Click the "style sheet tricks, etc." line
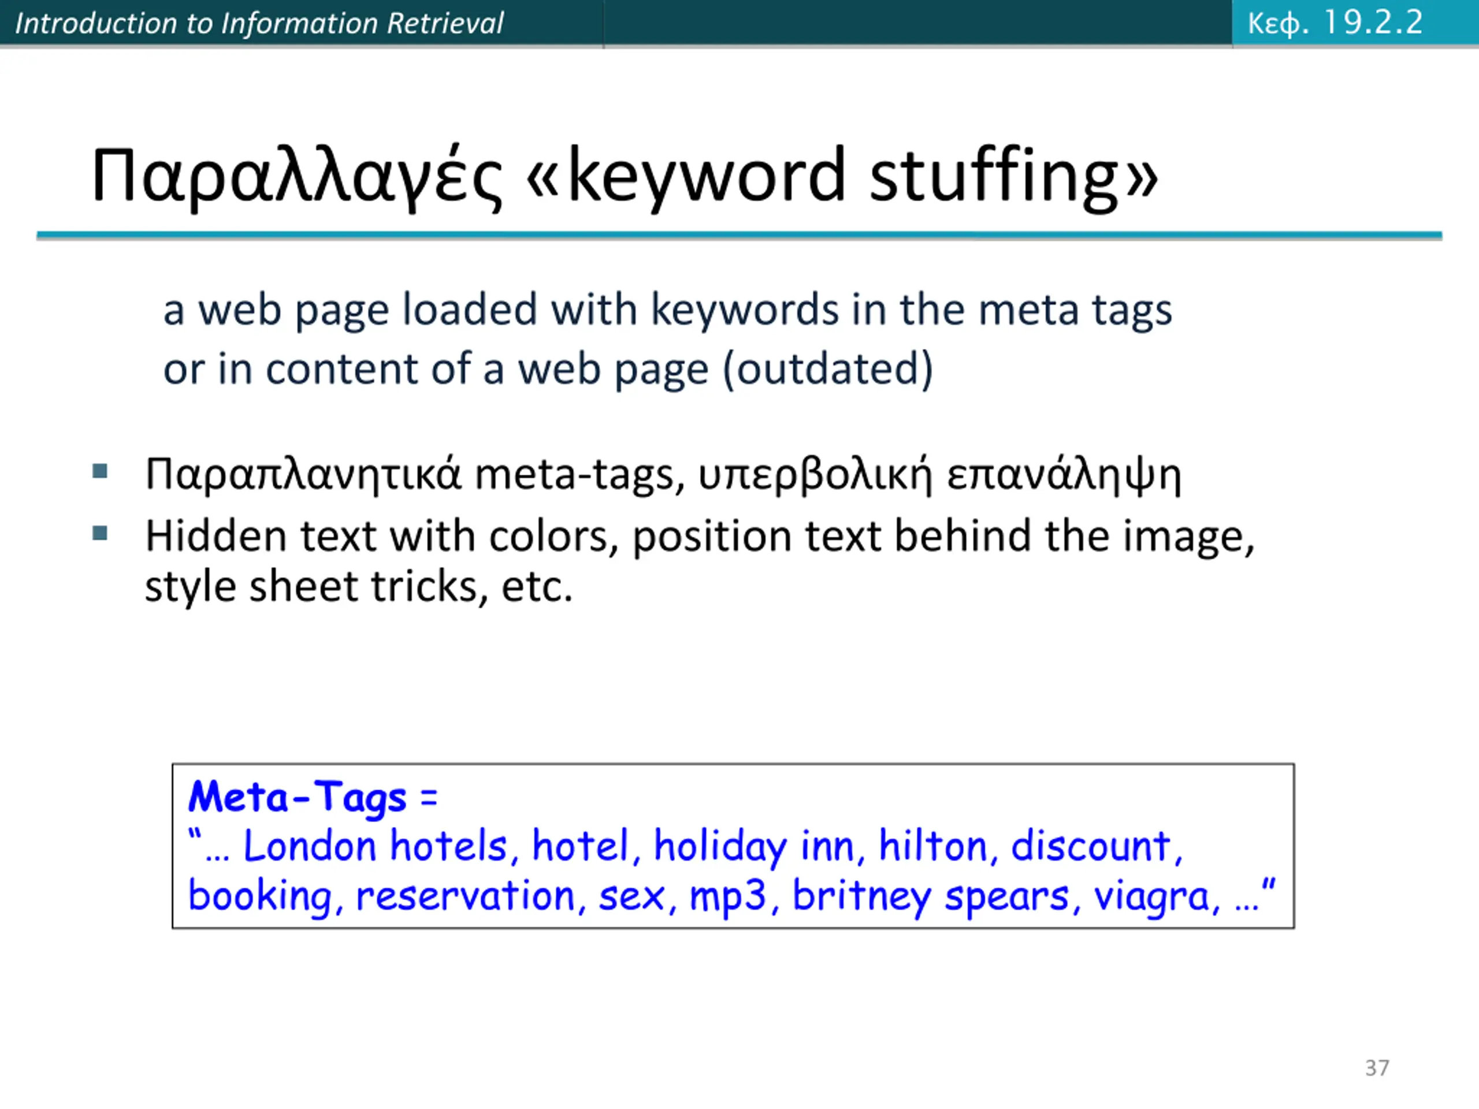 [359, 586]
